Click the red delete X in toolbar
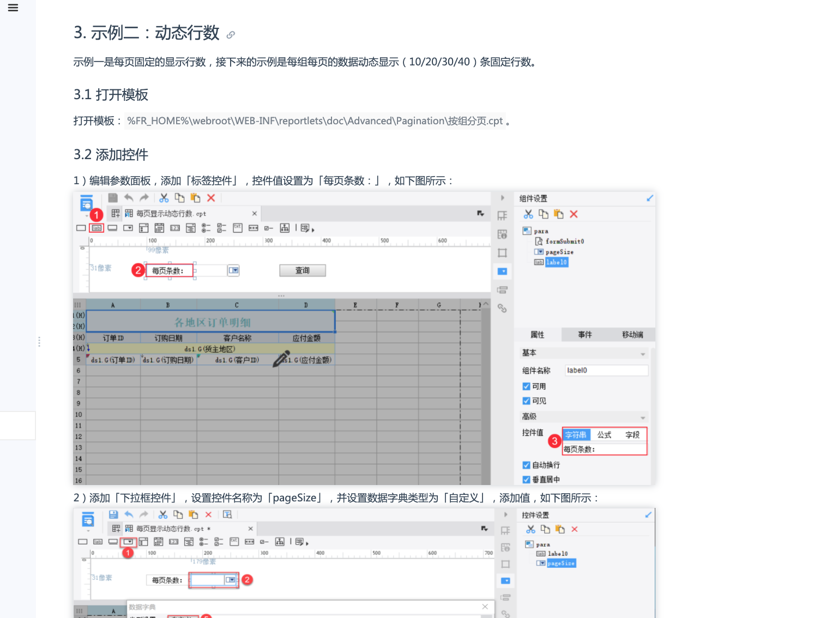 tap(211, 198)
